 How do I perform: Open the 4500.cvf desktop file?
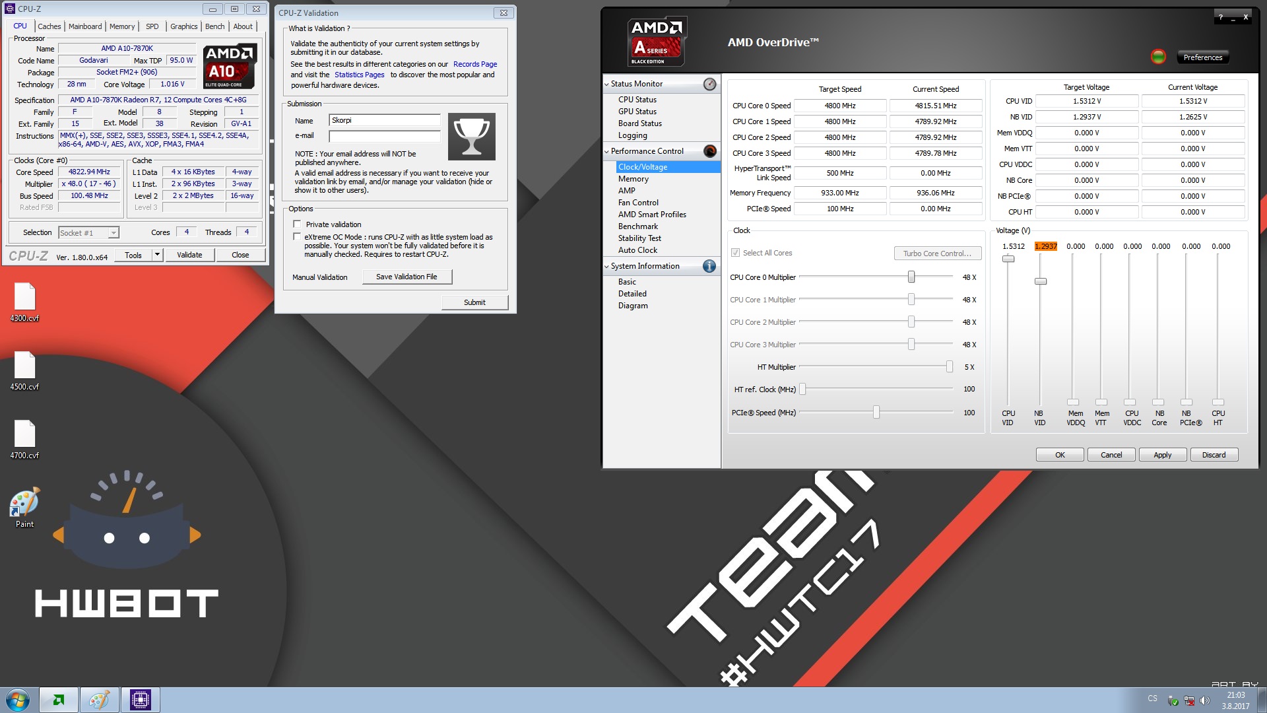24,371
